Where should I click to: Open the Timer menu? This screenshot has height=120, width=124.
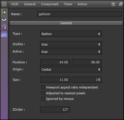68,4
